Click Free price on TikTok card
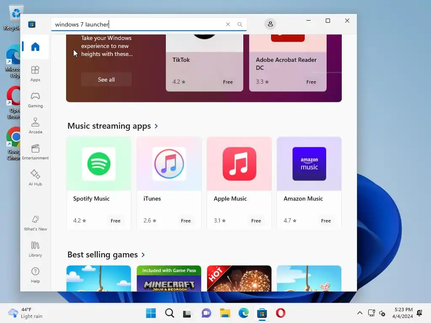The height and width of the screenshot is (323, 431). 228,82
